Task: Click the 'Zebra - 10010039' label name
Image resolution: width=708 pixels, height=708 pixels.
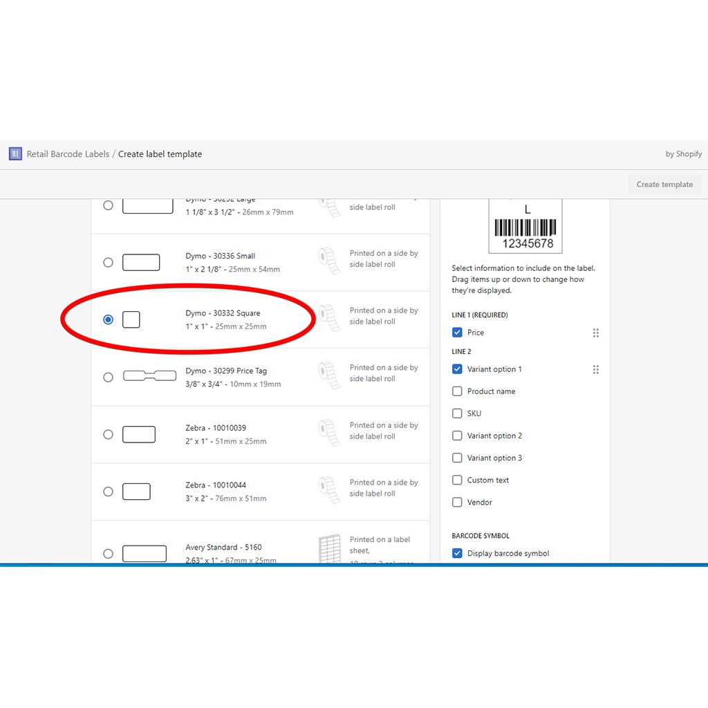Action: pyautogui.click(x=216, y=428)
